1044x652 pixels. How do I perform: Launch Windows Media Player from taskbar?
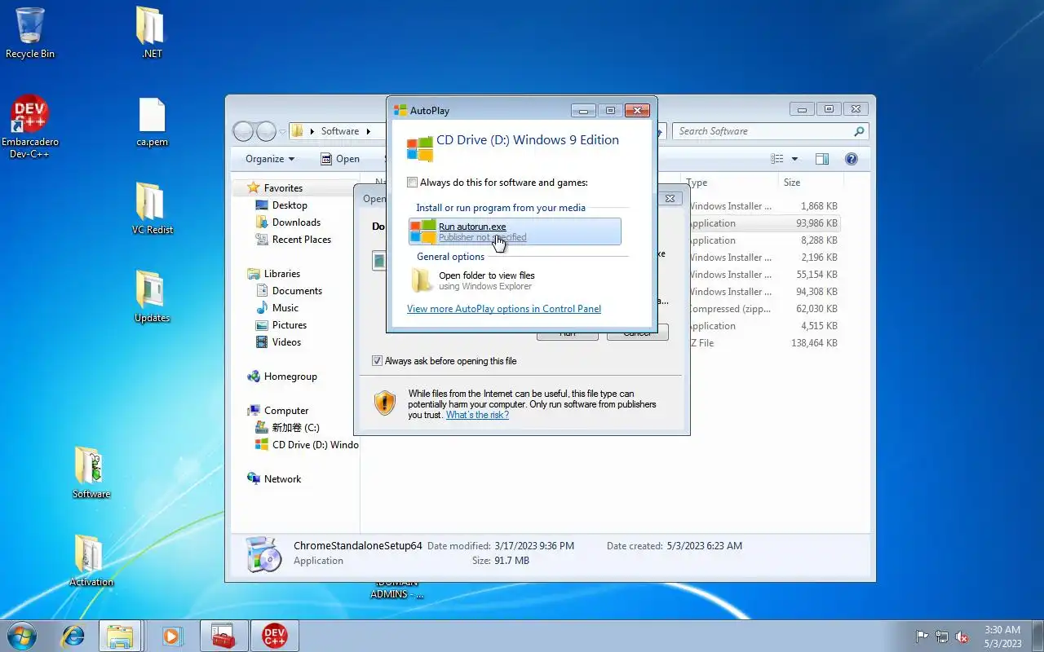[x=172, y=636]
